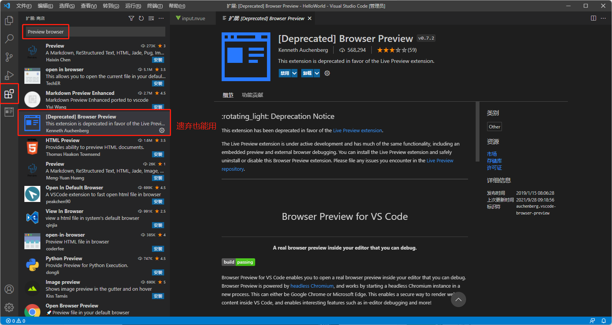The image size is (612, 325).
Task: Click manage gear on Deprecated Browser Preview item
Action: (x=162, y=130)
